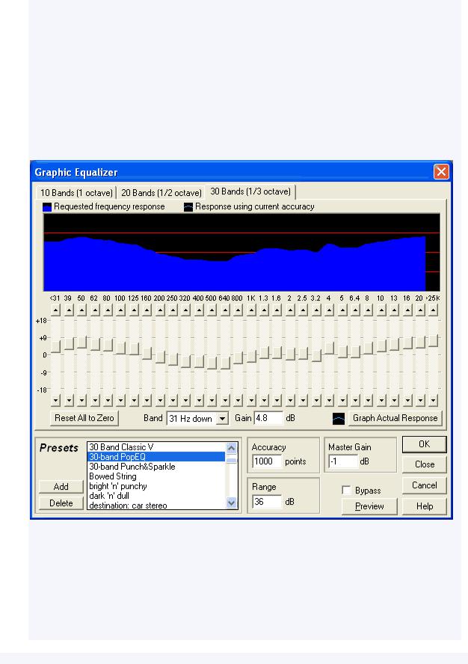Click the up arrow above the 80 Hz band
The height and width of the screenshot is (664, 468).
(108, 310)
